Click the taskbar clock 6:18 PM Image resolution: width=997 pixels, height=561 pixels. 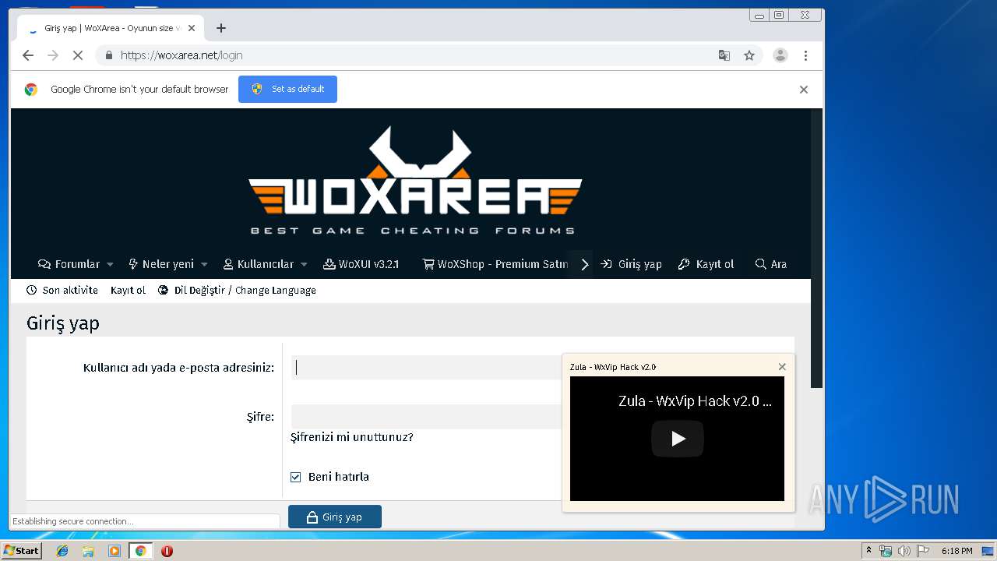click(956, 551)
